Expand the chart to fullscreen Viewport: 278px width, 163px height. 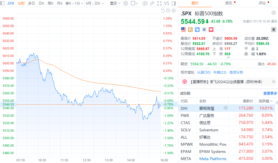pos(159,3)
